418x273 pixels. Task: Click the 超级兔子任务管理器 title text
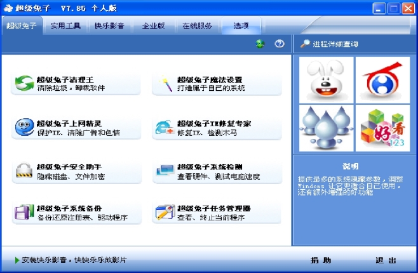pos(214,208)
